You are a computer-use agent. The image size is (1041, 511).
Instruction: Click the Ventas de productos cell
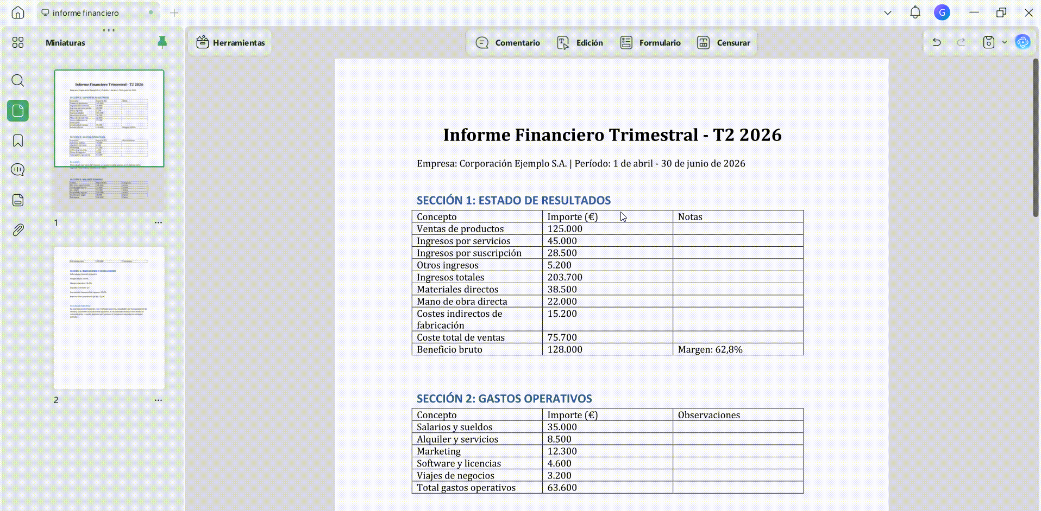(477, 229)
